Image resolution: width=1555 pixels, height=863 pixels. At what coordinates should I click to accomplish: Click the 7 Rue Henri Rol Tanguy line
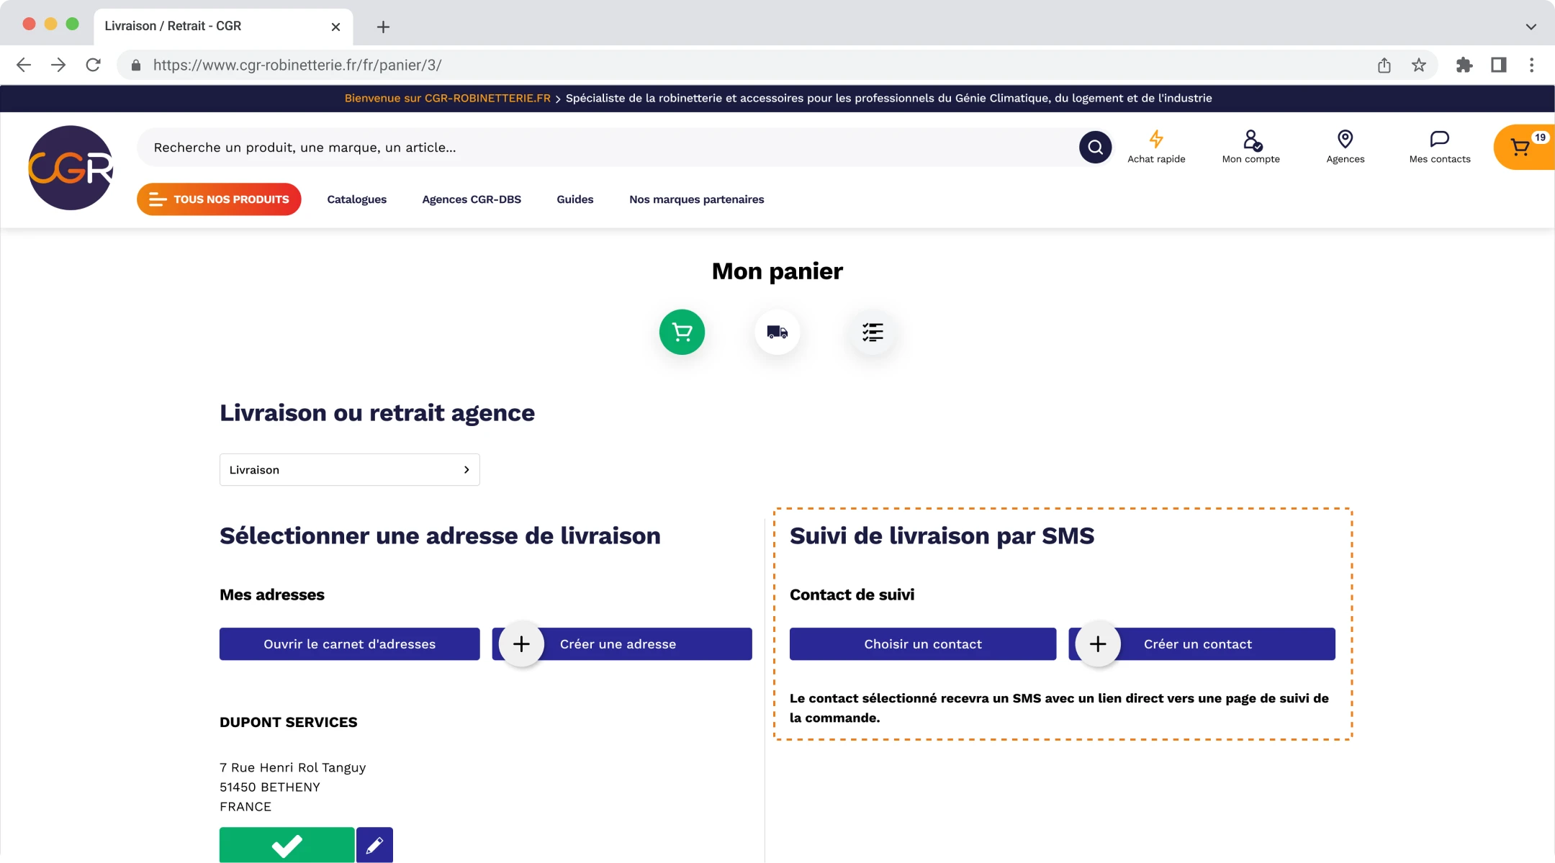coord(292,767)
